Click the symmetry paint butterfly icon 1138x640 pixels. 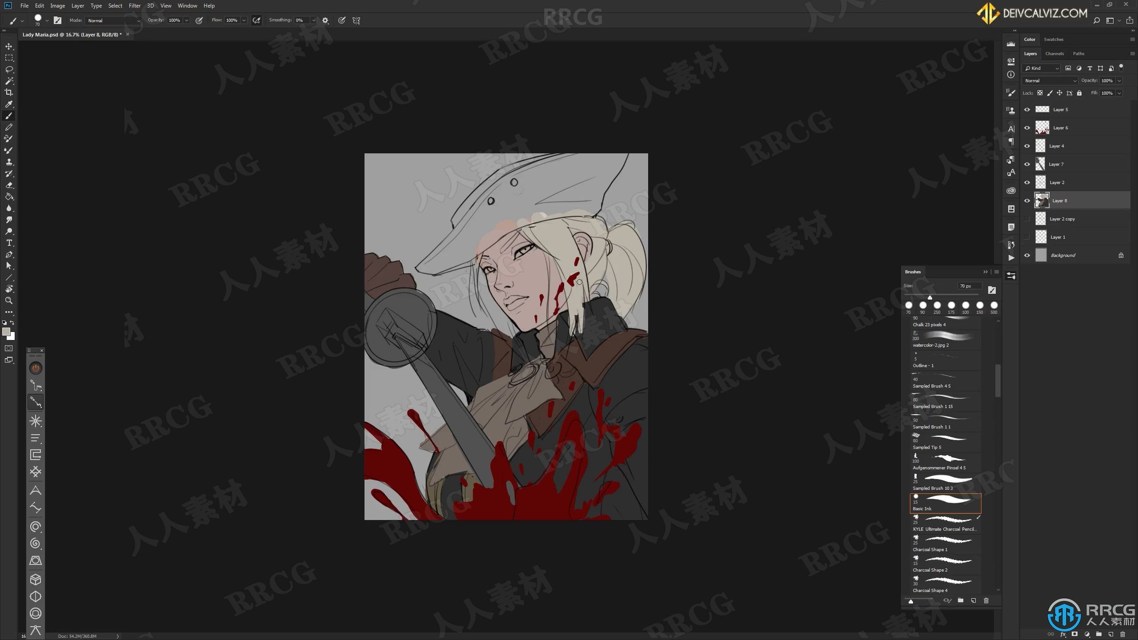(356, 20)
